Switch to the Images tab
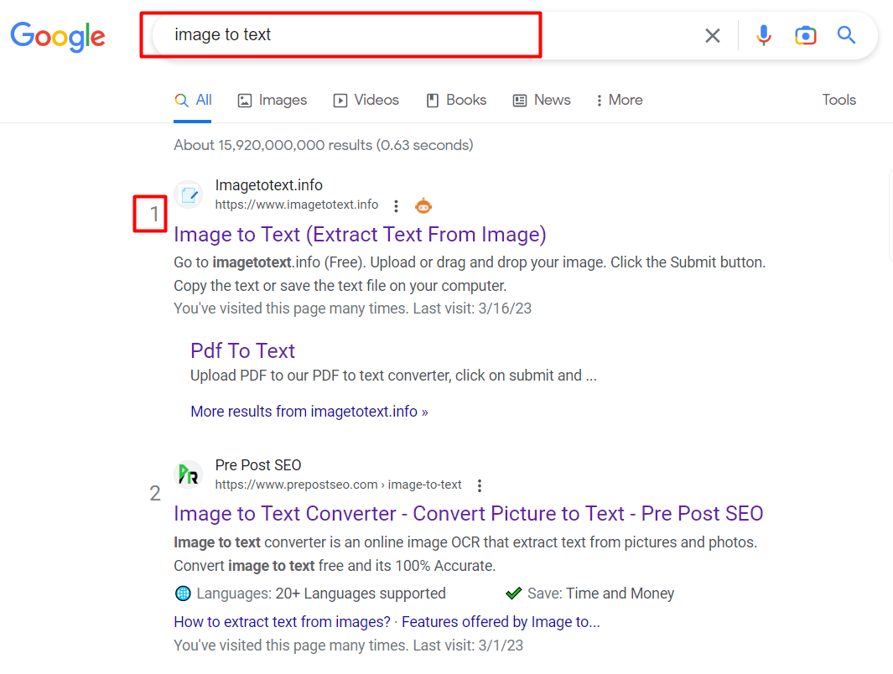 (x=273, y=101)
